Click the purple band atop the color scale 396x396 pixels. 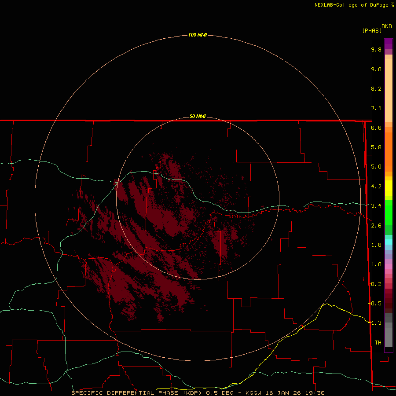(x=389, y=44)
